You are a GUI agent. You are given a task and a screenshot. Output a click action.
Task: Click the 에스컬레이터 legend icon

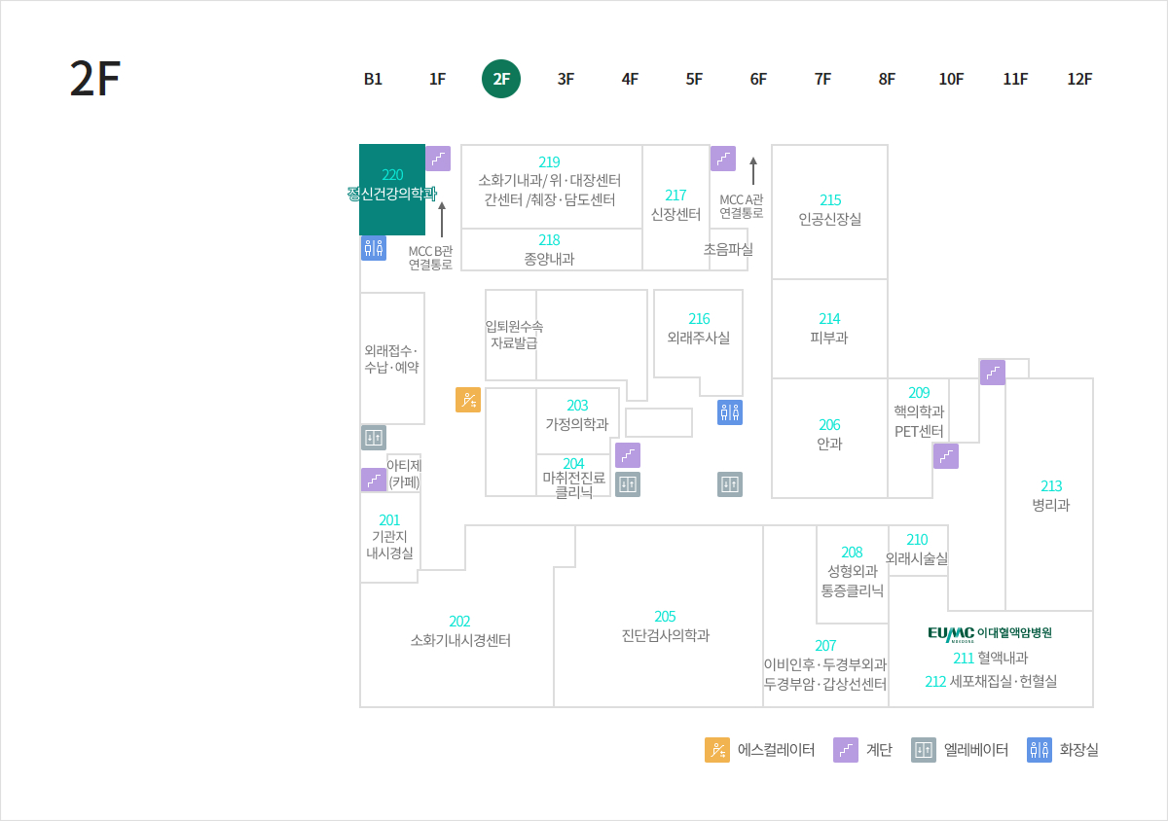coord(717,750)
